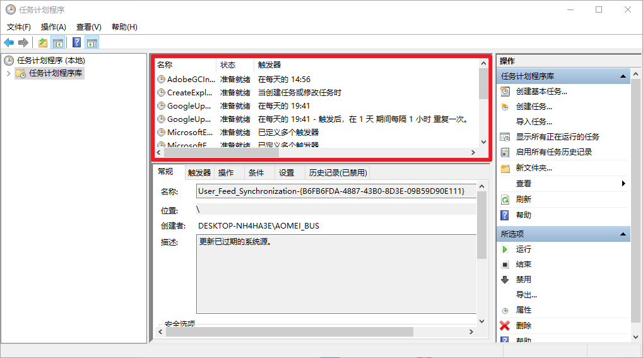This screenshot has height=358, width=643.
Task: Click the 状态 column header
Action: [x=235, y=65]
